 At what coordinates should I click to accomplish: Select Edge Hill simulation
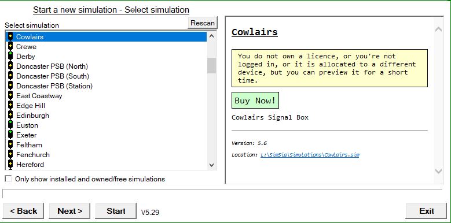106,105
